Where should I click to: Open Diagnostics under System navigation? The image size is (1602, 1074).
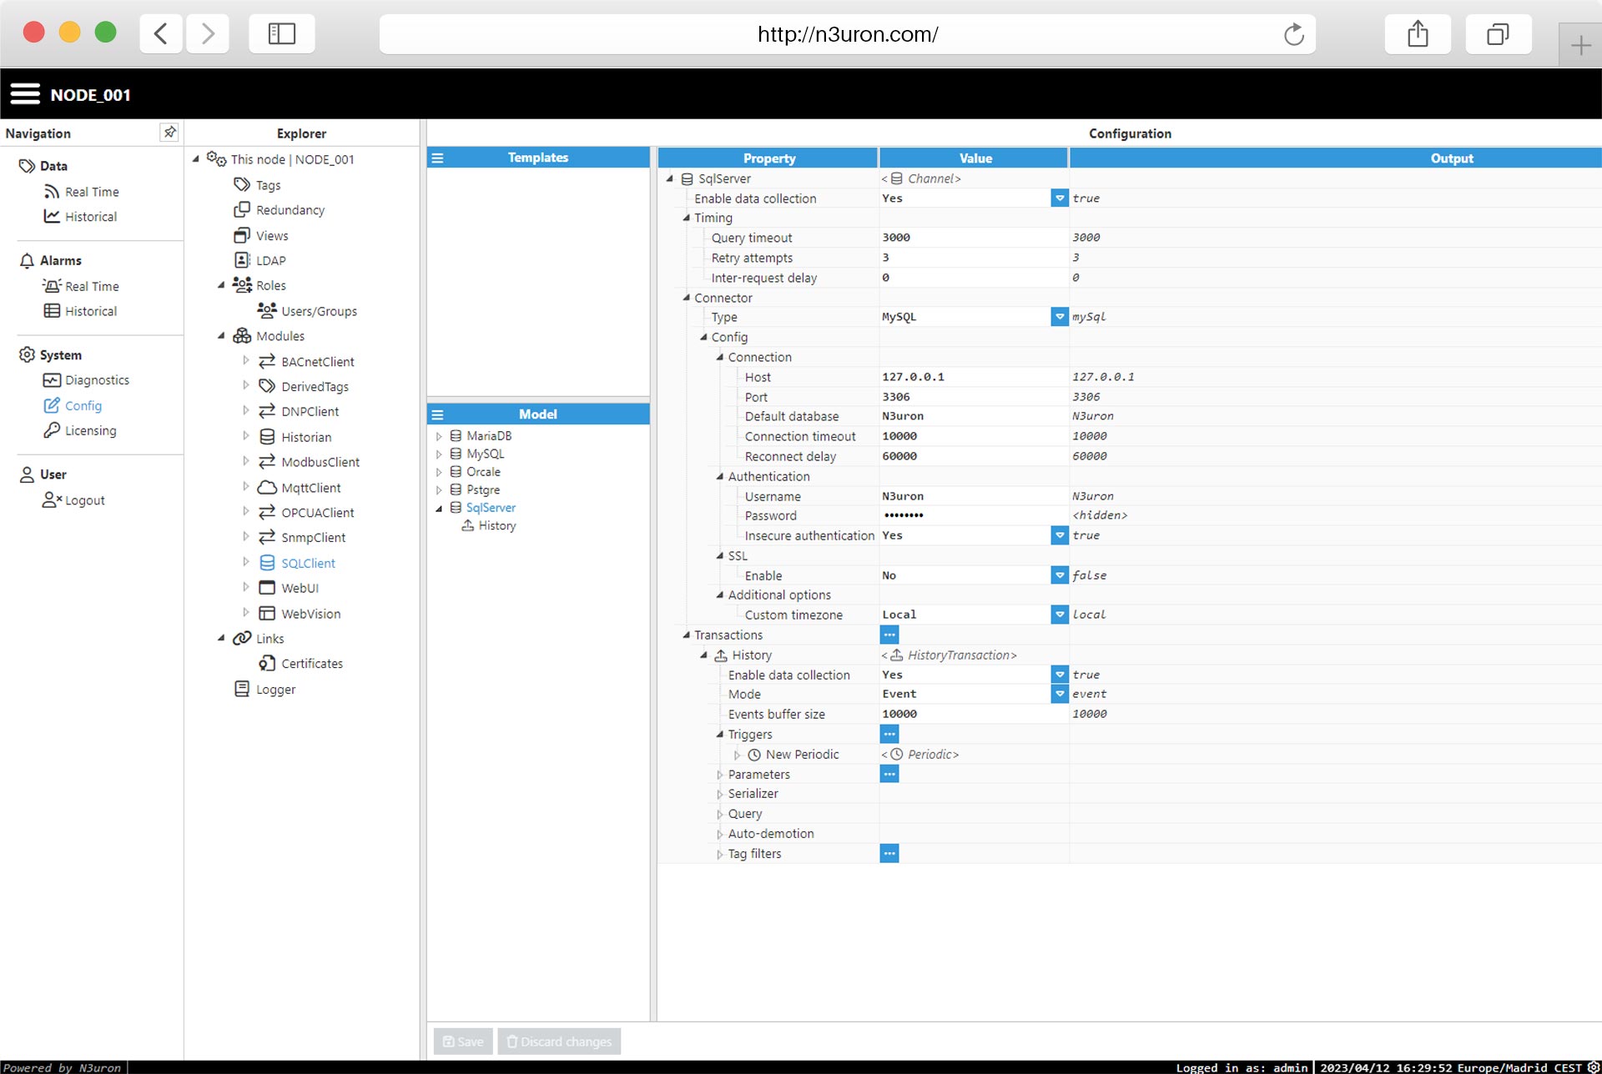tap(97, 380)
